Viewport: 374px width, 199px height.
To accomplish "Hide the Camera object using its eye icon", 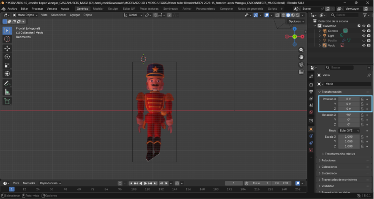I will (363, 31).
